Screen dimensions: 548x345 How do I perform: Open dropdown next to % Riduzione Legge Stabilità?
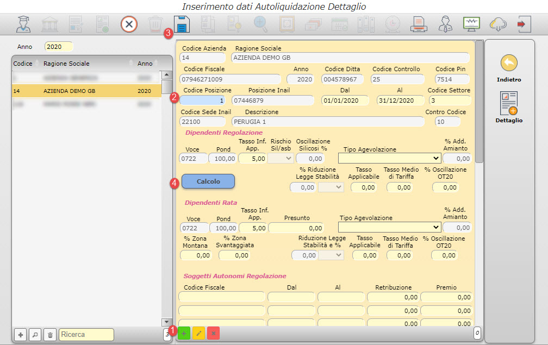tap(331, 187)
